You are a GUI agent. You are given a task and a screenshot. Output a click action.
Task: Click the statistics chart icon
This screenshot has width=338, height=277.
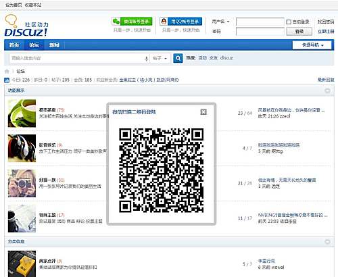pyautogui.click(x=7, y=80)
